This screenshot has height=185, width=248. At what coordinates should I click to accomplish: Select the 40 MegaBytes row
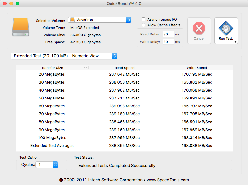[x=124, y=90]
